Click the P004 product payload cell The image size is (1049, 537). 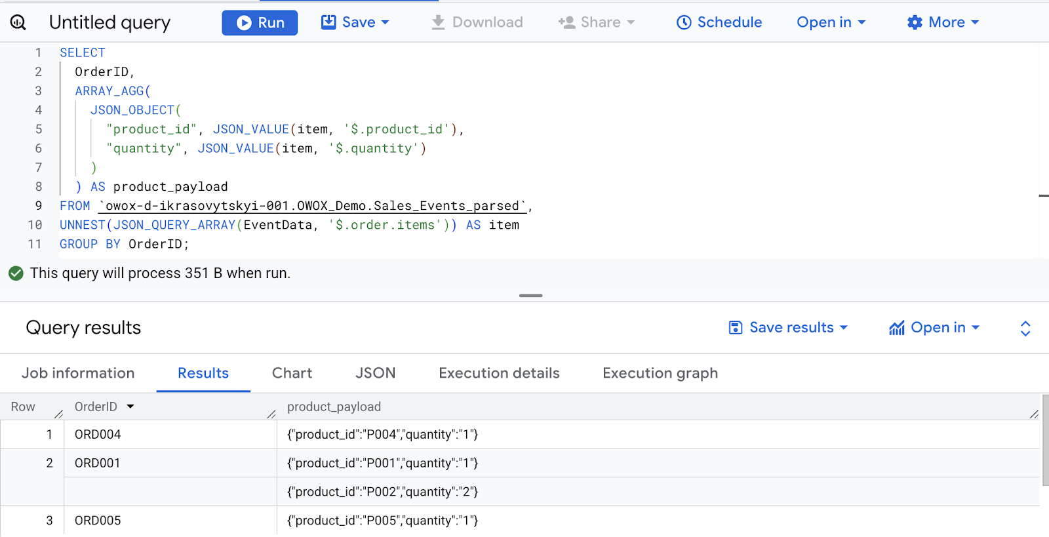pos(658,434)
